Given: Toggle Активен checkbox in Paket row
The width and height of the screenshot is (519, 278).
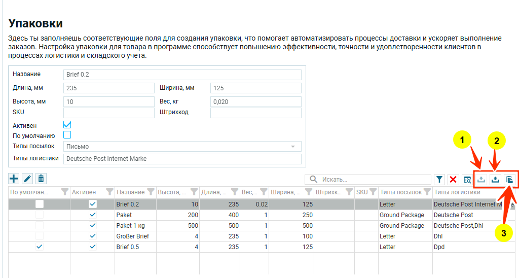Looking at the screenshot, I should 92,215.
